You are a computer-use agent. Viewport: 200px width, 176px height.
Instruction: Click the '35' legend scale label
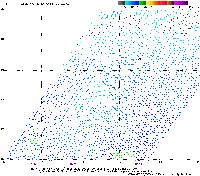click(x=166, y=7)
